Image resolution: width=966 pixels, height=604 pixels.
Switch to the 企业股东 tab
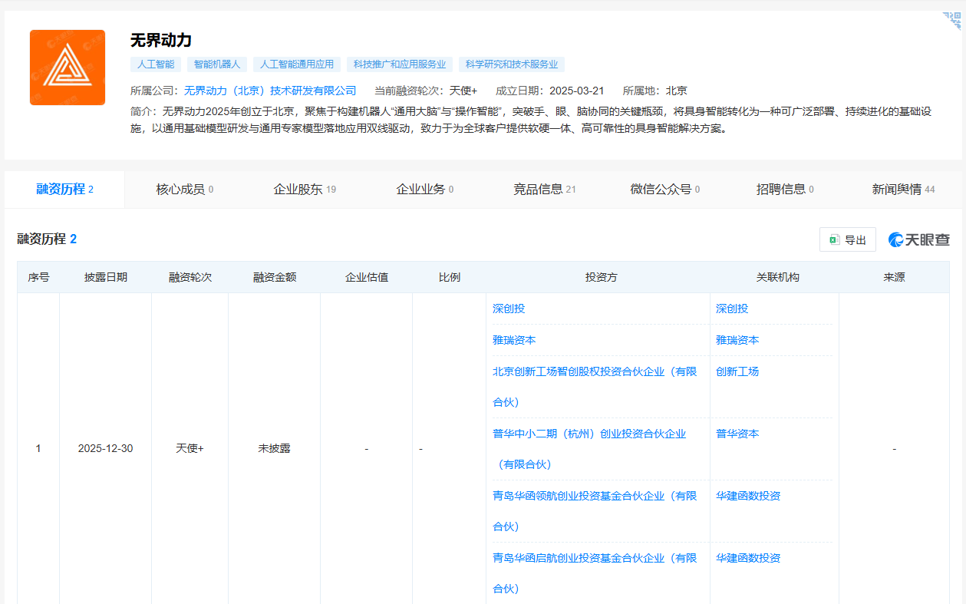(305, 190)
